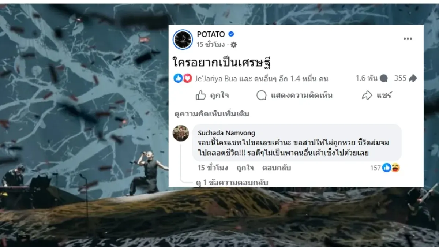Screen dimensions: 439x247
Task: Click ตอบกลับ to reply to the comment
Action: tap(276, 168)
